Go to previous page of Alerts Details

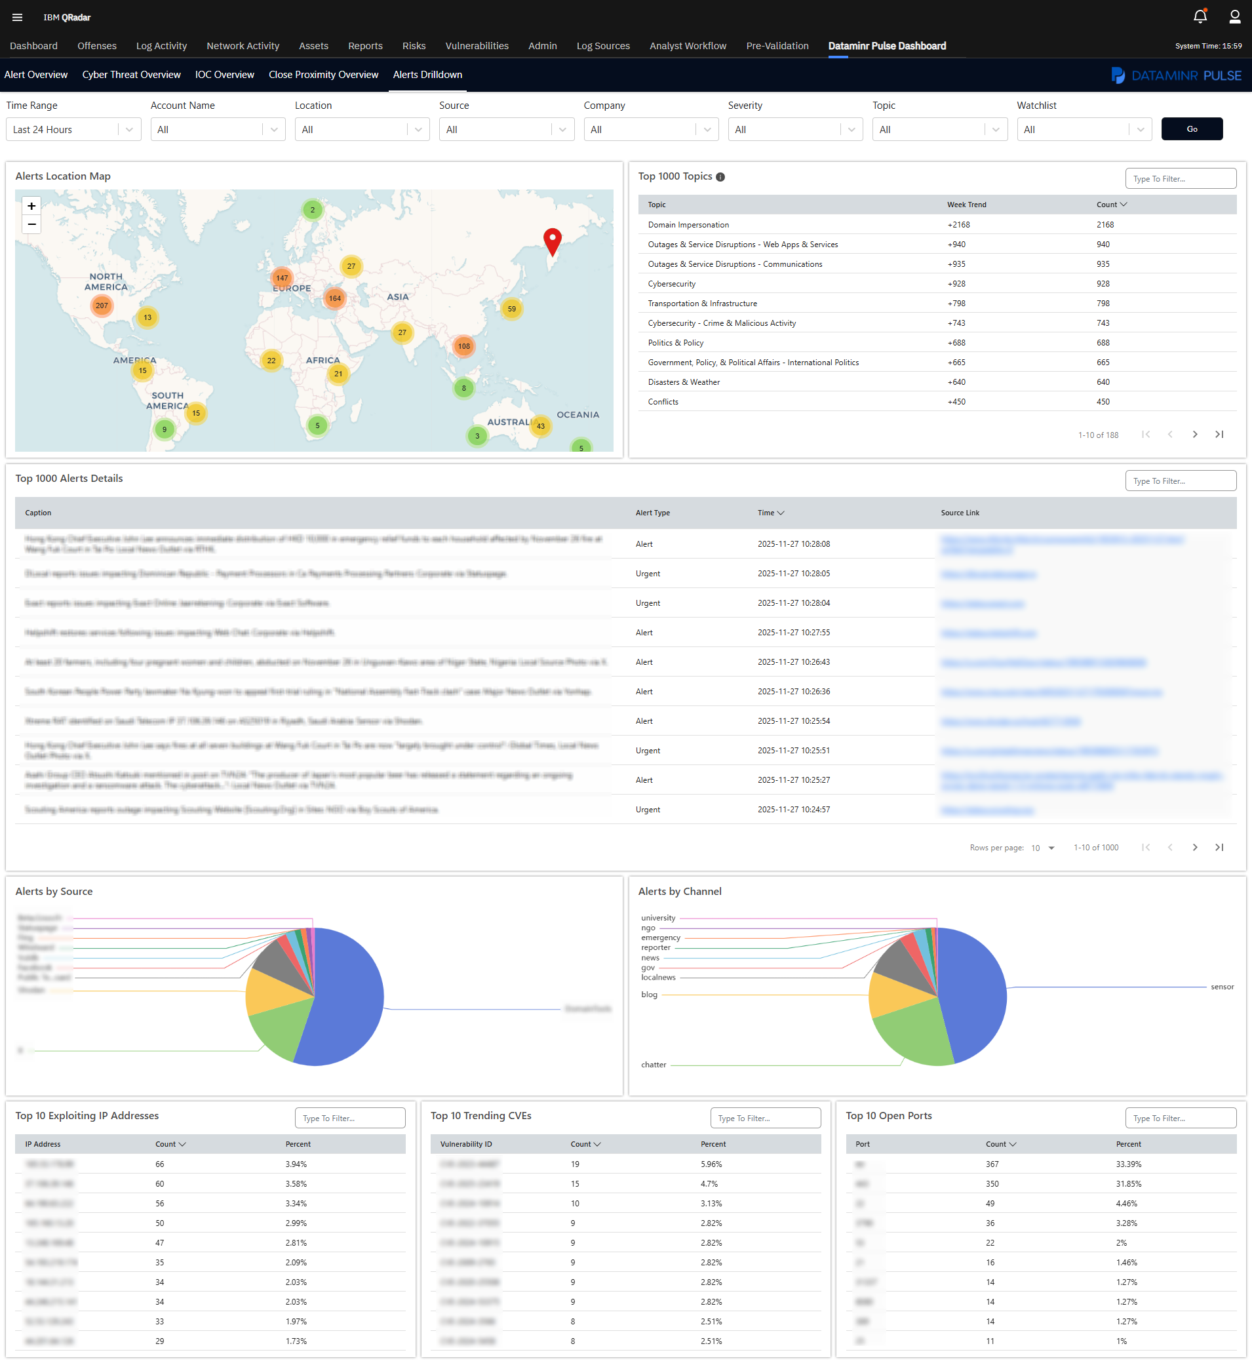[x=1170, y=847]
